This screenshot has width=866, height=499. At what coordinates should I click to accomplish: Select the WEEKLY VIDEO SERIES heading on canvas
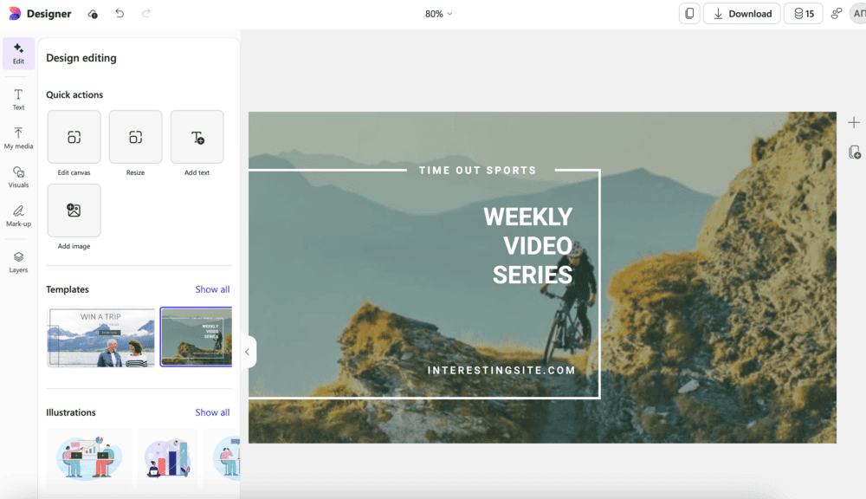pos(528,246)
